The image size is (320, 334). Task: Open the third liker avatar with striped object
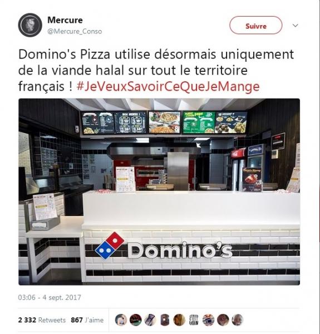click(x=150, y=320)
